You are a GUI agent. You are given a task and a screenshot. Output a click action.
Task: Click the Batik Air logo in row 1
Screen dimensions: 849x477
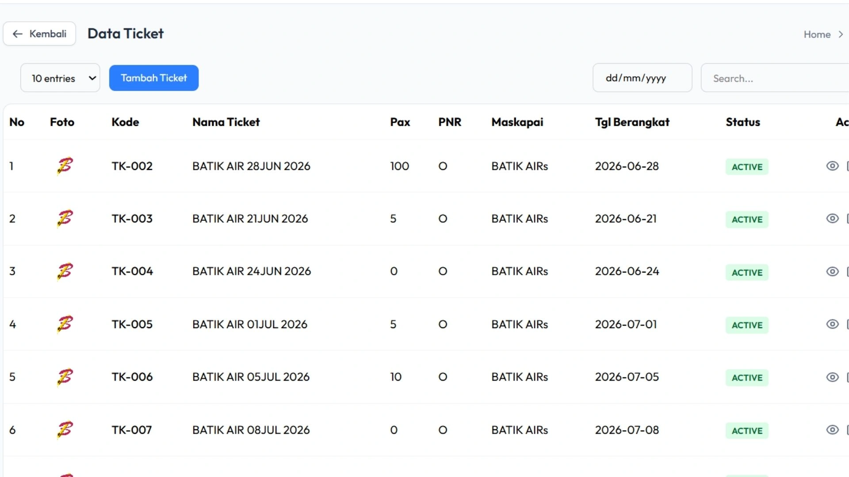[x=65, y=166]
